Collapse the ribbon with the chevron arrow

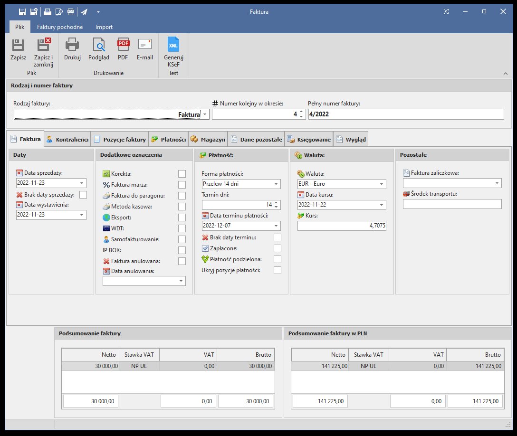[x=505, y=74]
